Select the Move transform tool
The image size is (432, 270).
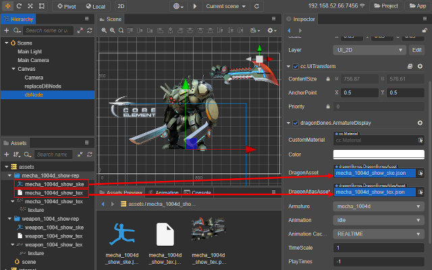pyautogui.click(x=7, y=6)
